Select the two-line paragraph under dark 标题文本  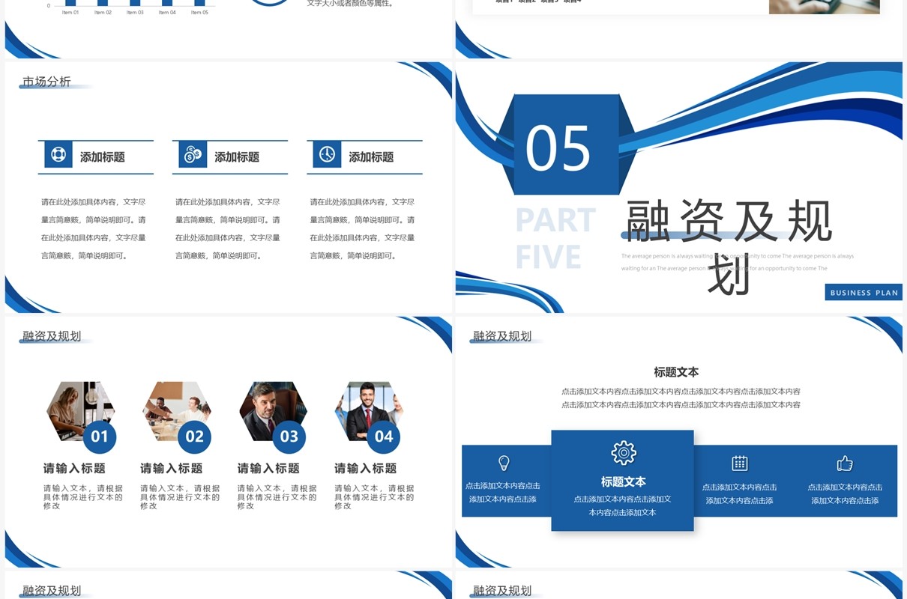point(681,398)
